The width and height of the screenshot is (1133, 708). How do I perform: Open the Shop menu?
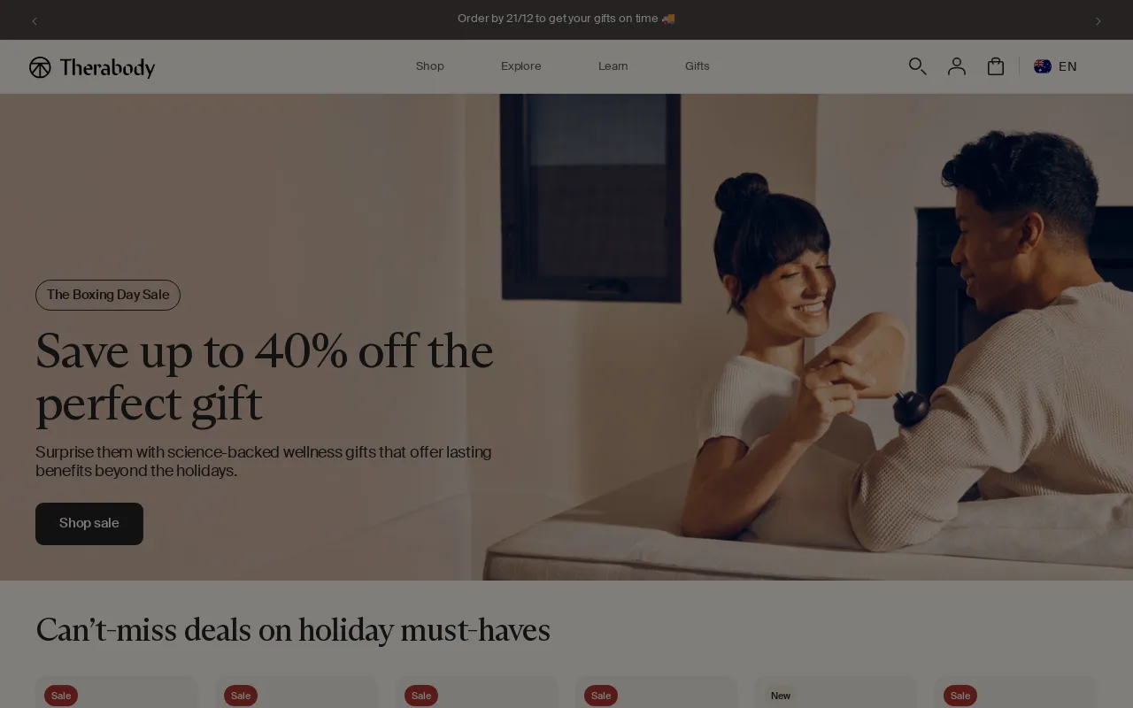point(430,66)
